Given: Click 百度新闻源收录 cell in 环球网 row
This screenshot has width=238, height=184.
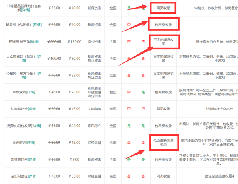Looking at the screenshot, I should [x=164, y=41].
